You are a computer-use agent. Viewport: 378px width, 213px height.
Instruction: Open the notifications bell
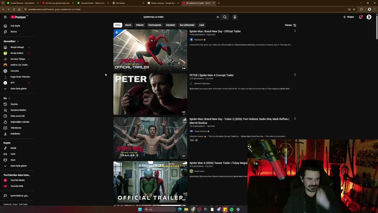tap(361, 17)
